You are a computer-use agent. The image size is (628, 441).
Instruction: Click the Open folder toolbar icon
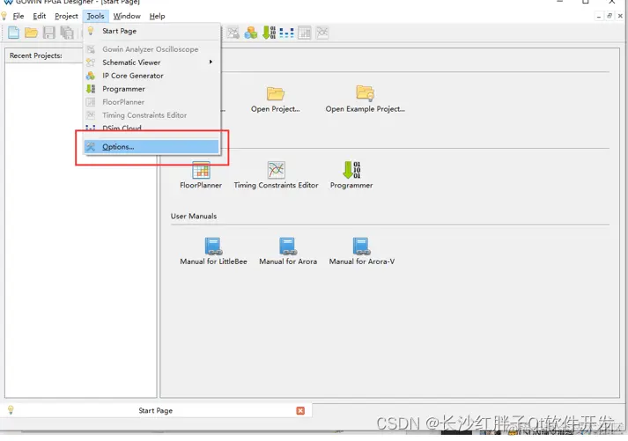click(x=31, y=33)
